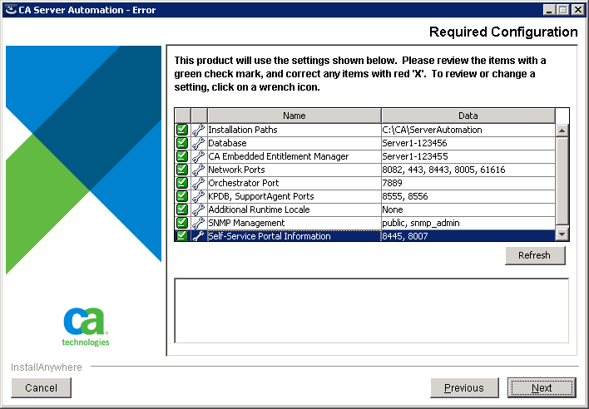The image size is (589, 409).
Task: Click green check mark next to Database
Action: 182,143
